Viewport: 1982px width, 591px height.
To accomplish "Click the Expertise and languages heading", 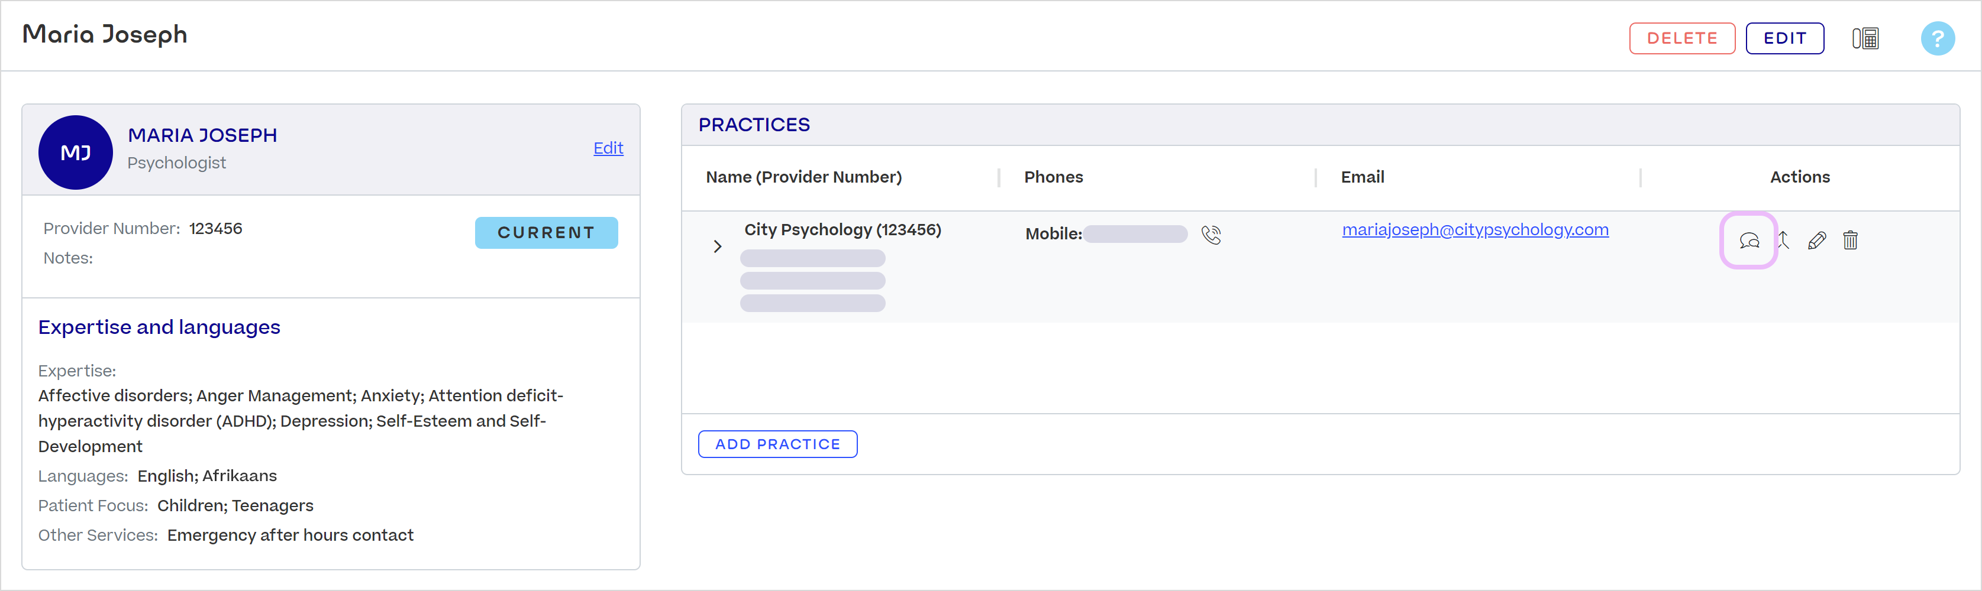I will (x=159, y=327).
